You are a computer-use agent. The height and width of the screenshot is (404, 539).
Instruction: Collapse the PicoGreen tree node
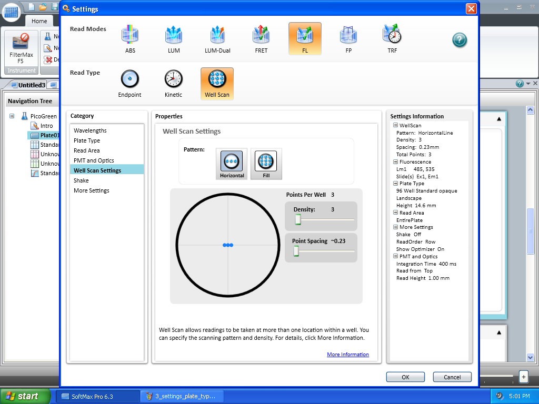point(12,116)
